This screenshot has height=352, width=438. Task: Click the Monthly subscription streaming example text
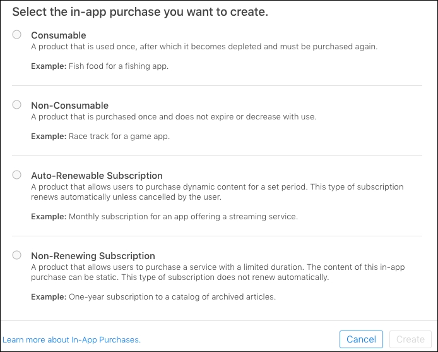tap(164, 216)
